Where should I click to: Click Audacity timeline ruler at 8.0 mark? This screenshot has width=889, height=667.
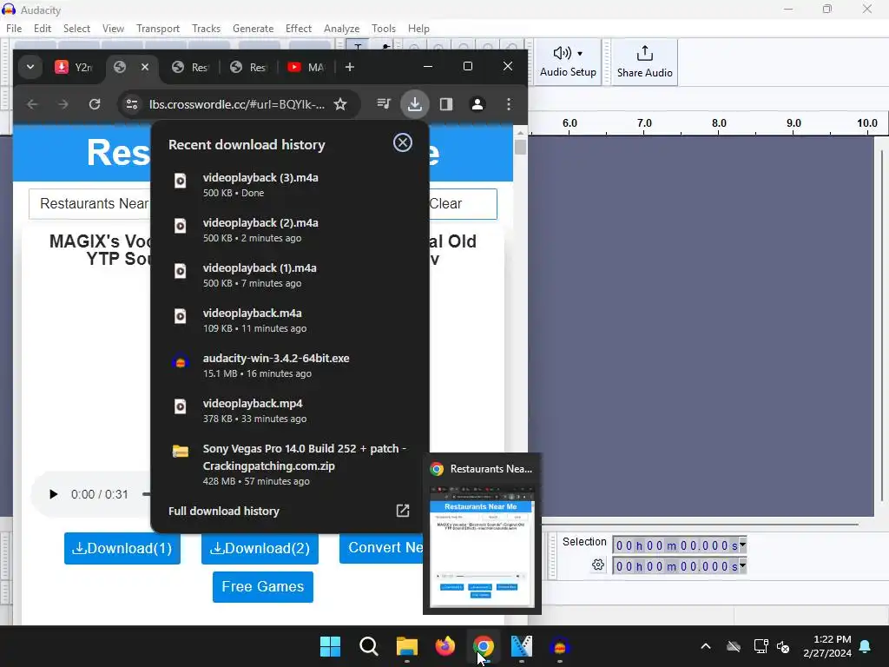[718, 123]
